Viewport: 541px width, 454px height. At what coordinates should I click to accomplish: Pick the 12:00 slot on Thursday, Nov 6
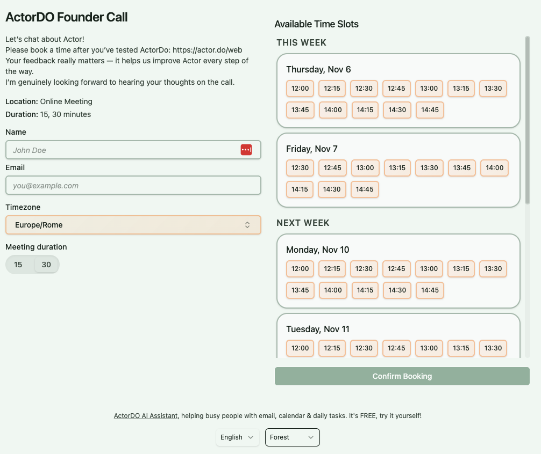[x=300, y=89]
